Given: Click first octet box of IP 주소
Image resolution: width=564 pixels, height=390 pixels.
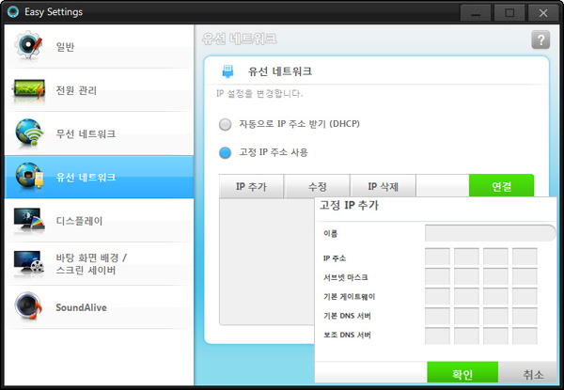Looking at the screenshot, I should (437, 257).
